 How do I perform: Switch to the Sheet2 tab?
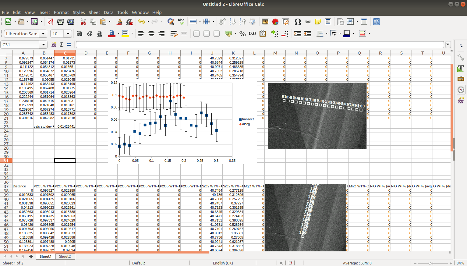point(65,257)
